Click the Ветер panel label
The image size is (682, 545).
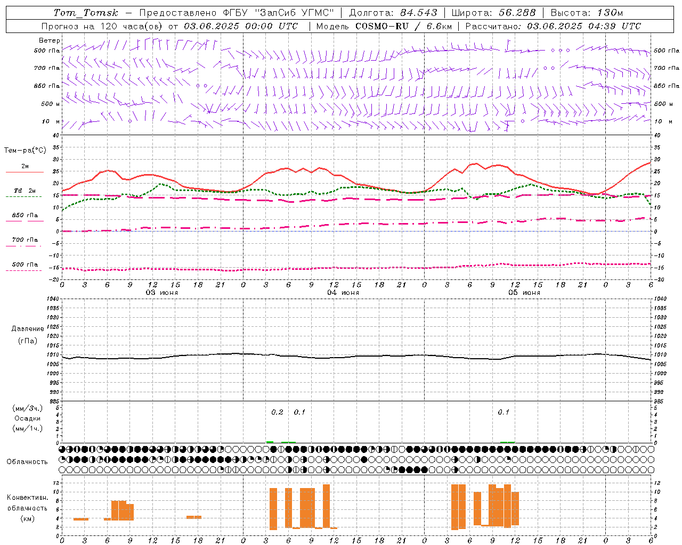click(x=50, y=40)
